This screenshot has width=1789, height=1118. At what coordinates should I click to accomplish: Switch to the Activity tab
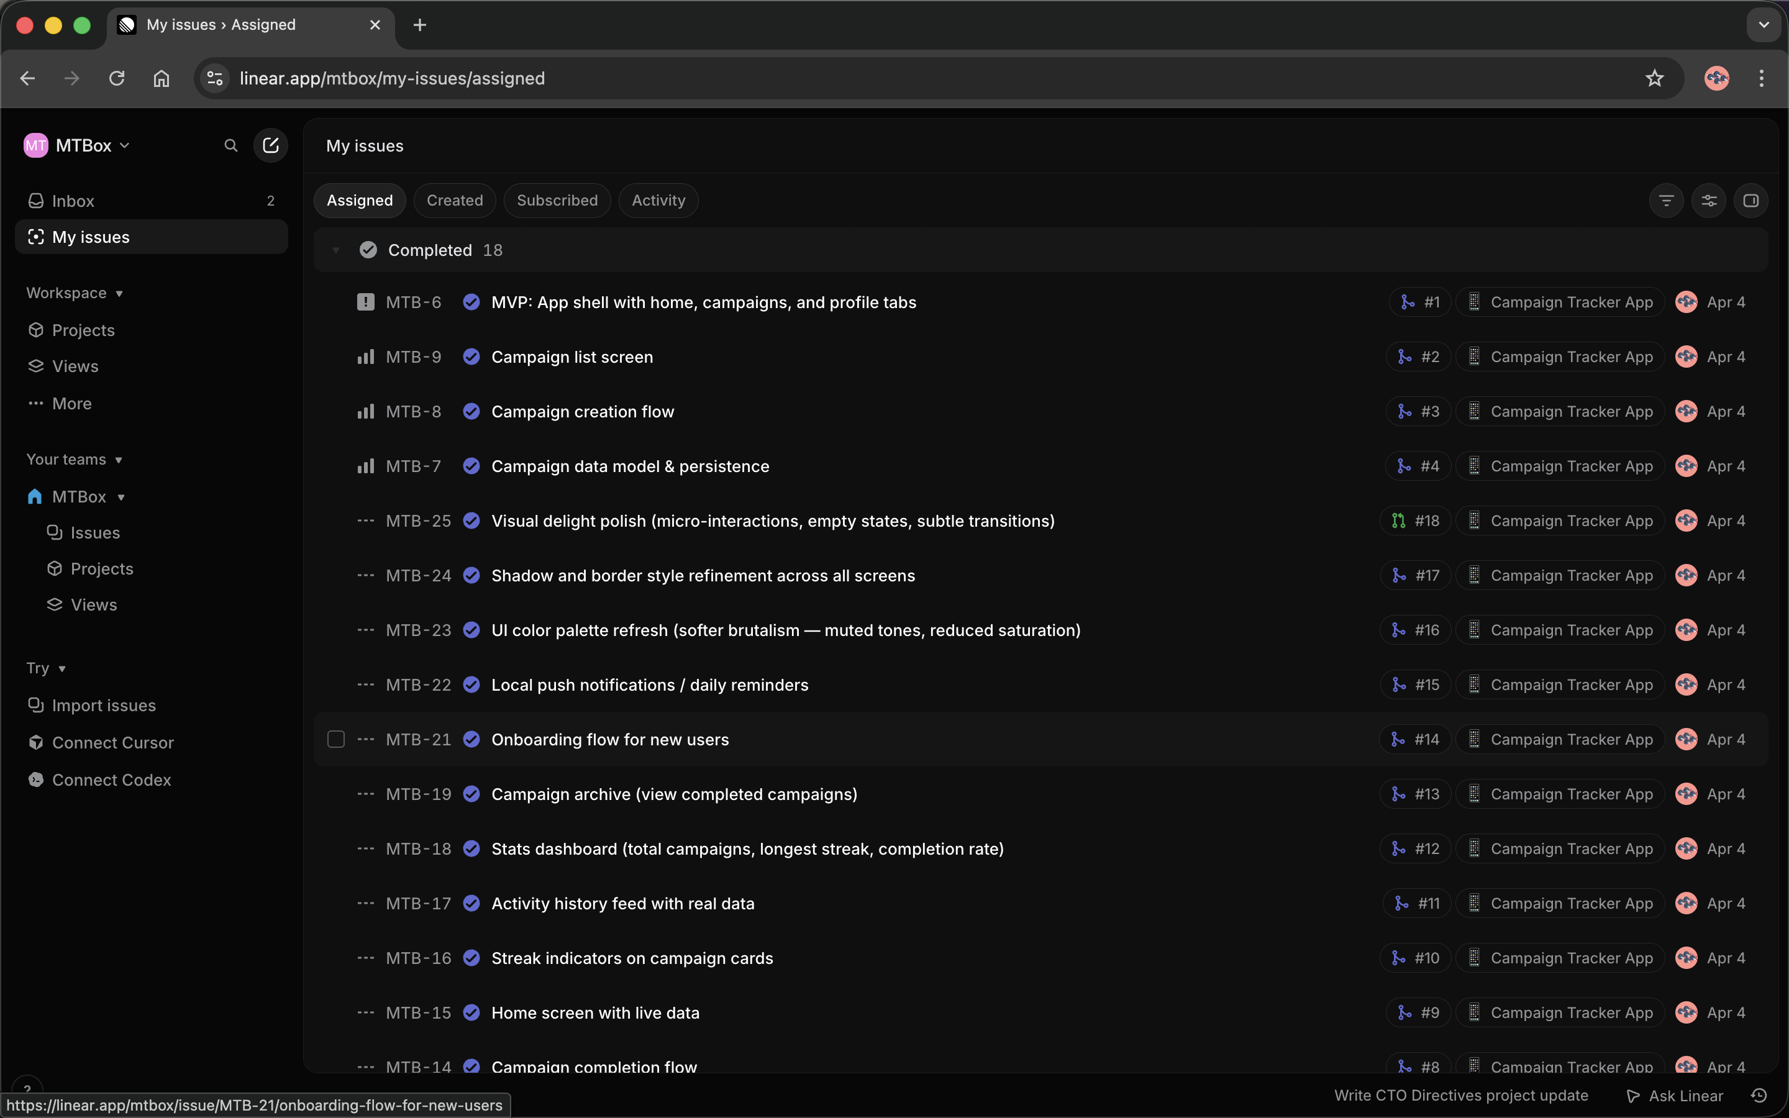click(657, 199)
